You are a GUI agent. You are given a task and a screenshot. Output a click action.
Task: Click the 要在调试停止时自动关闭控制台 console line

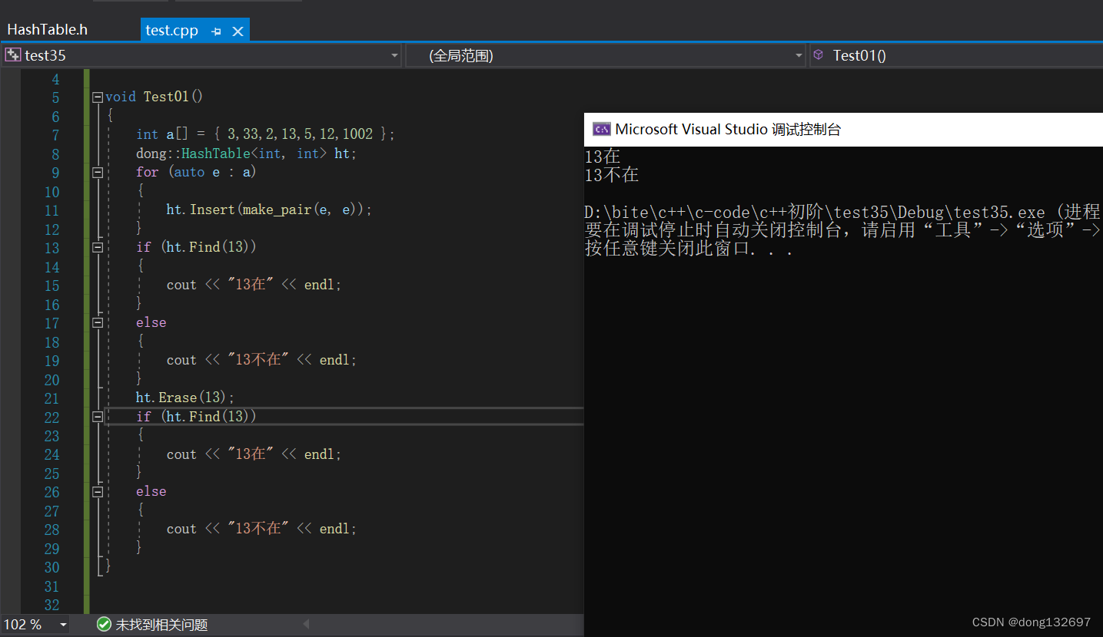point(843,230)
